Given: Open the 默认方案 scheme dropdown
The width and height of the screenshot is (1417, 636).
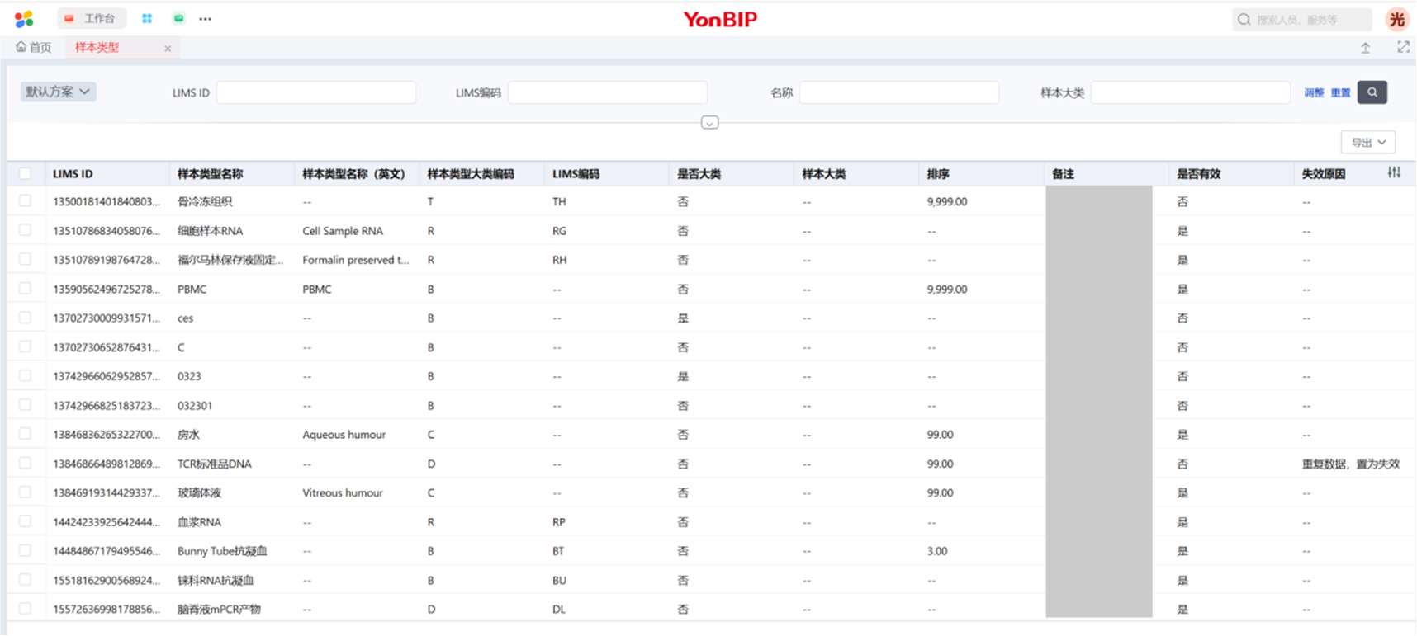Looking at the screenshot, I should coord(58,92).
